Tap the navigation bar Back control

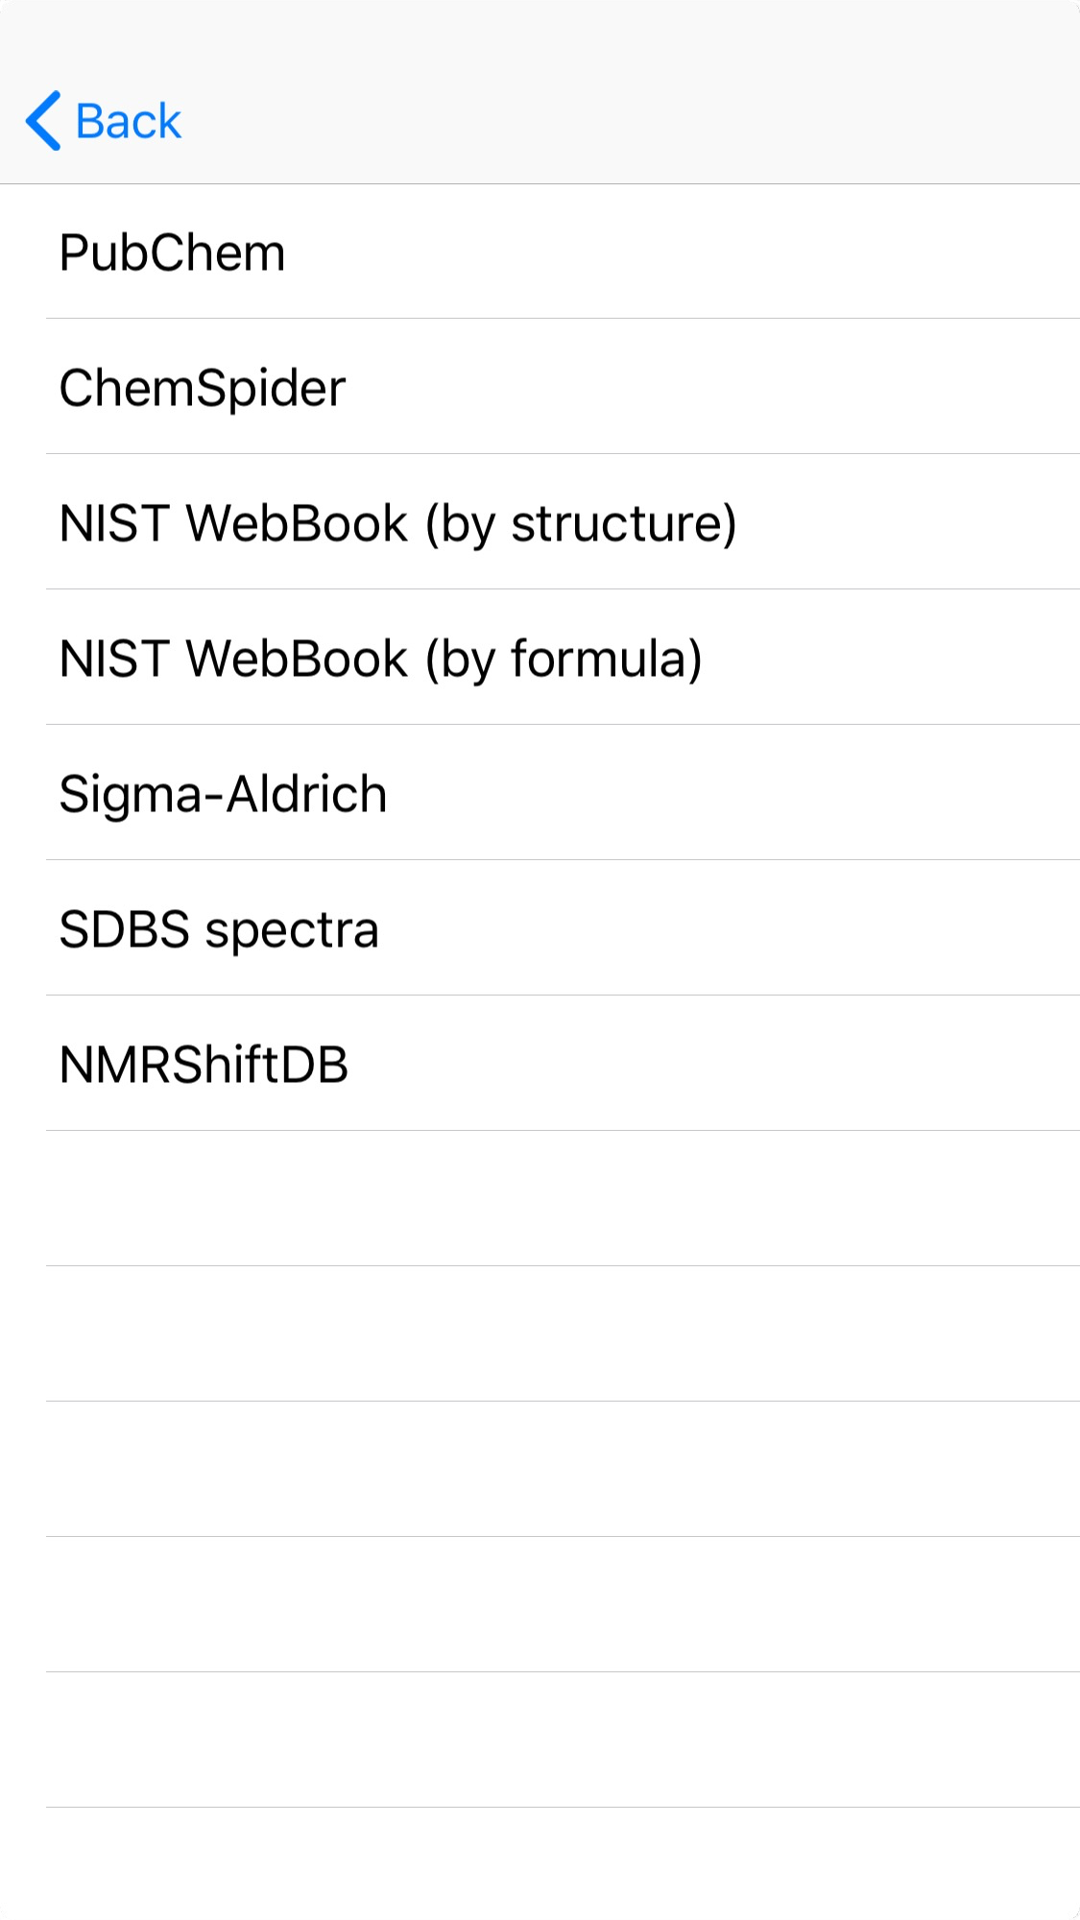click(x=106, y=120)
